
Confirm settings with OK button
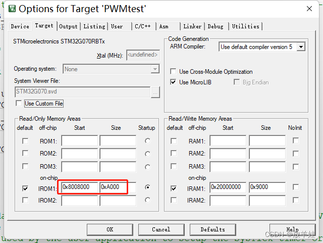[x=110, y=229]
